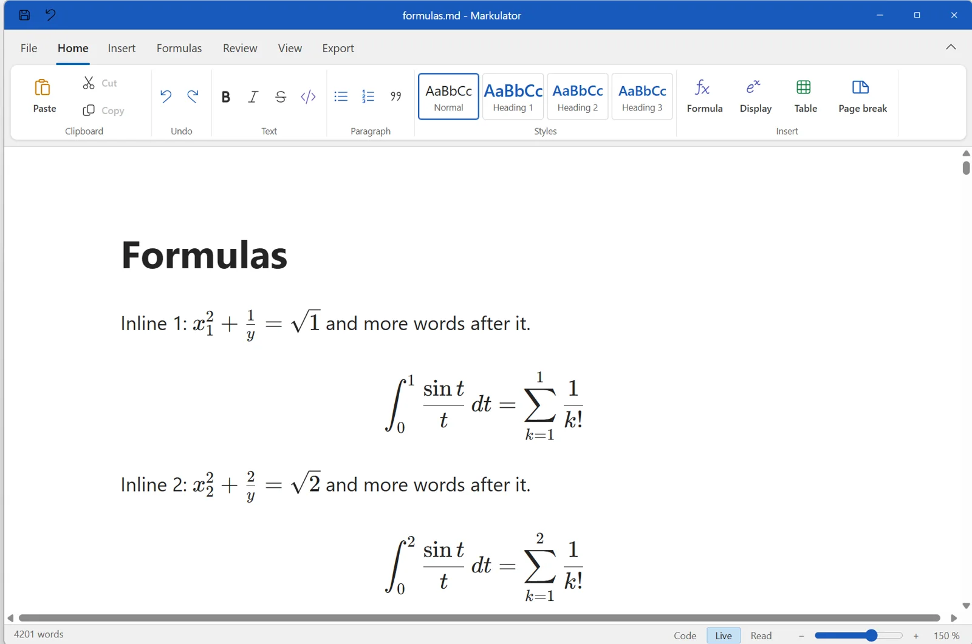Toggle inline code formatting

pyautogui.click(x=308, y=97)
